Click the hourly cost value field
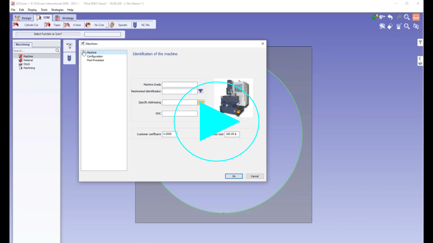433x243 pixels. click(232, 134)
